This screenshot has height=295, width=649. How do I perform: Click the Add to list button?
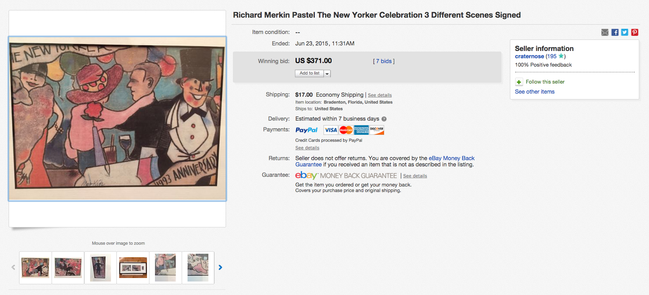coord(309,73)
